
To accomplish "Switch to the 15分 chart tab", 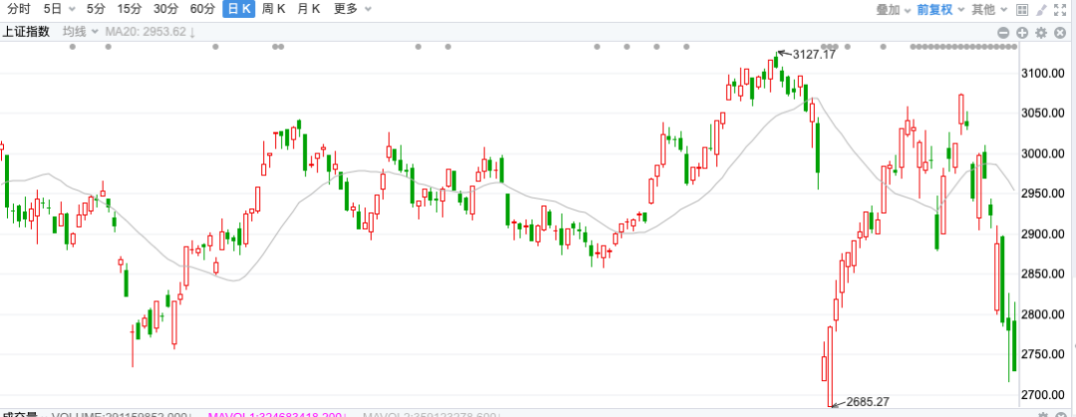I will pyautogui.click(x=129, y=9).
